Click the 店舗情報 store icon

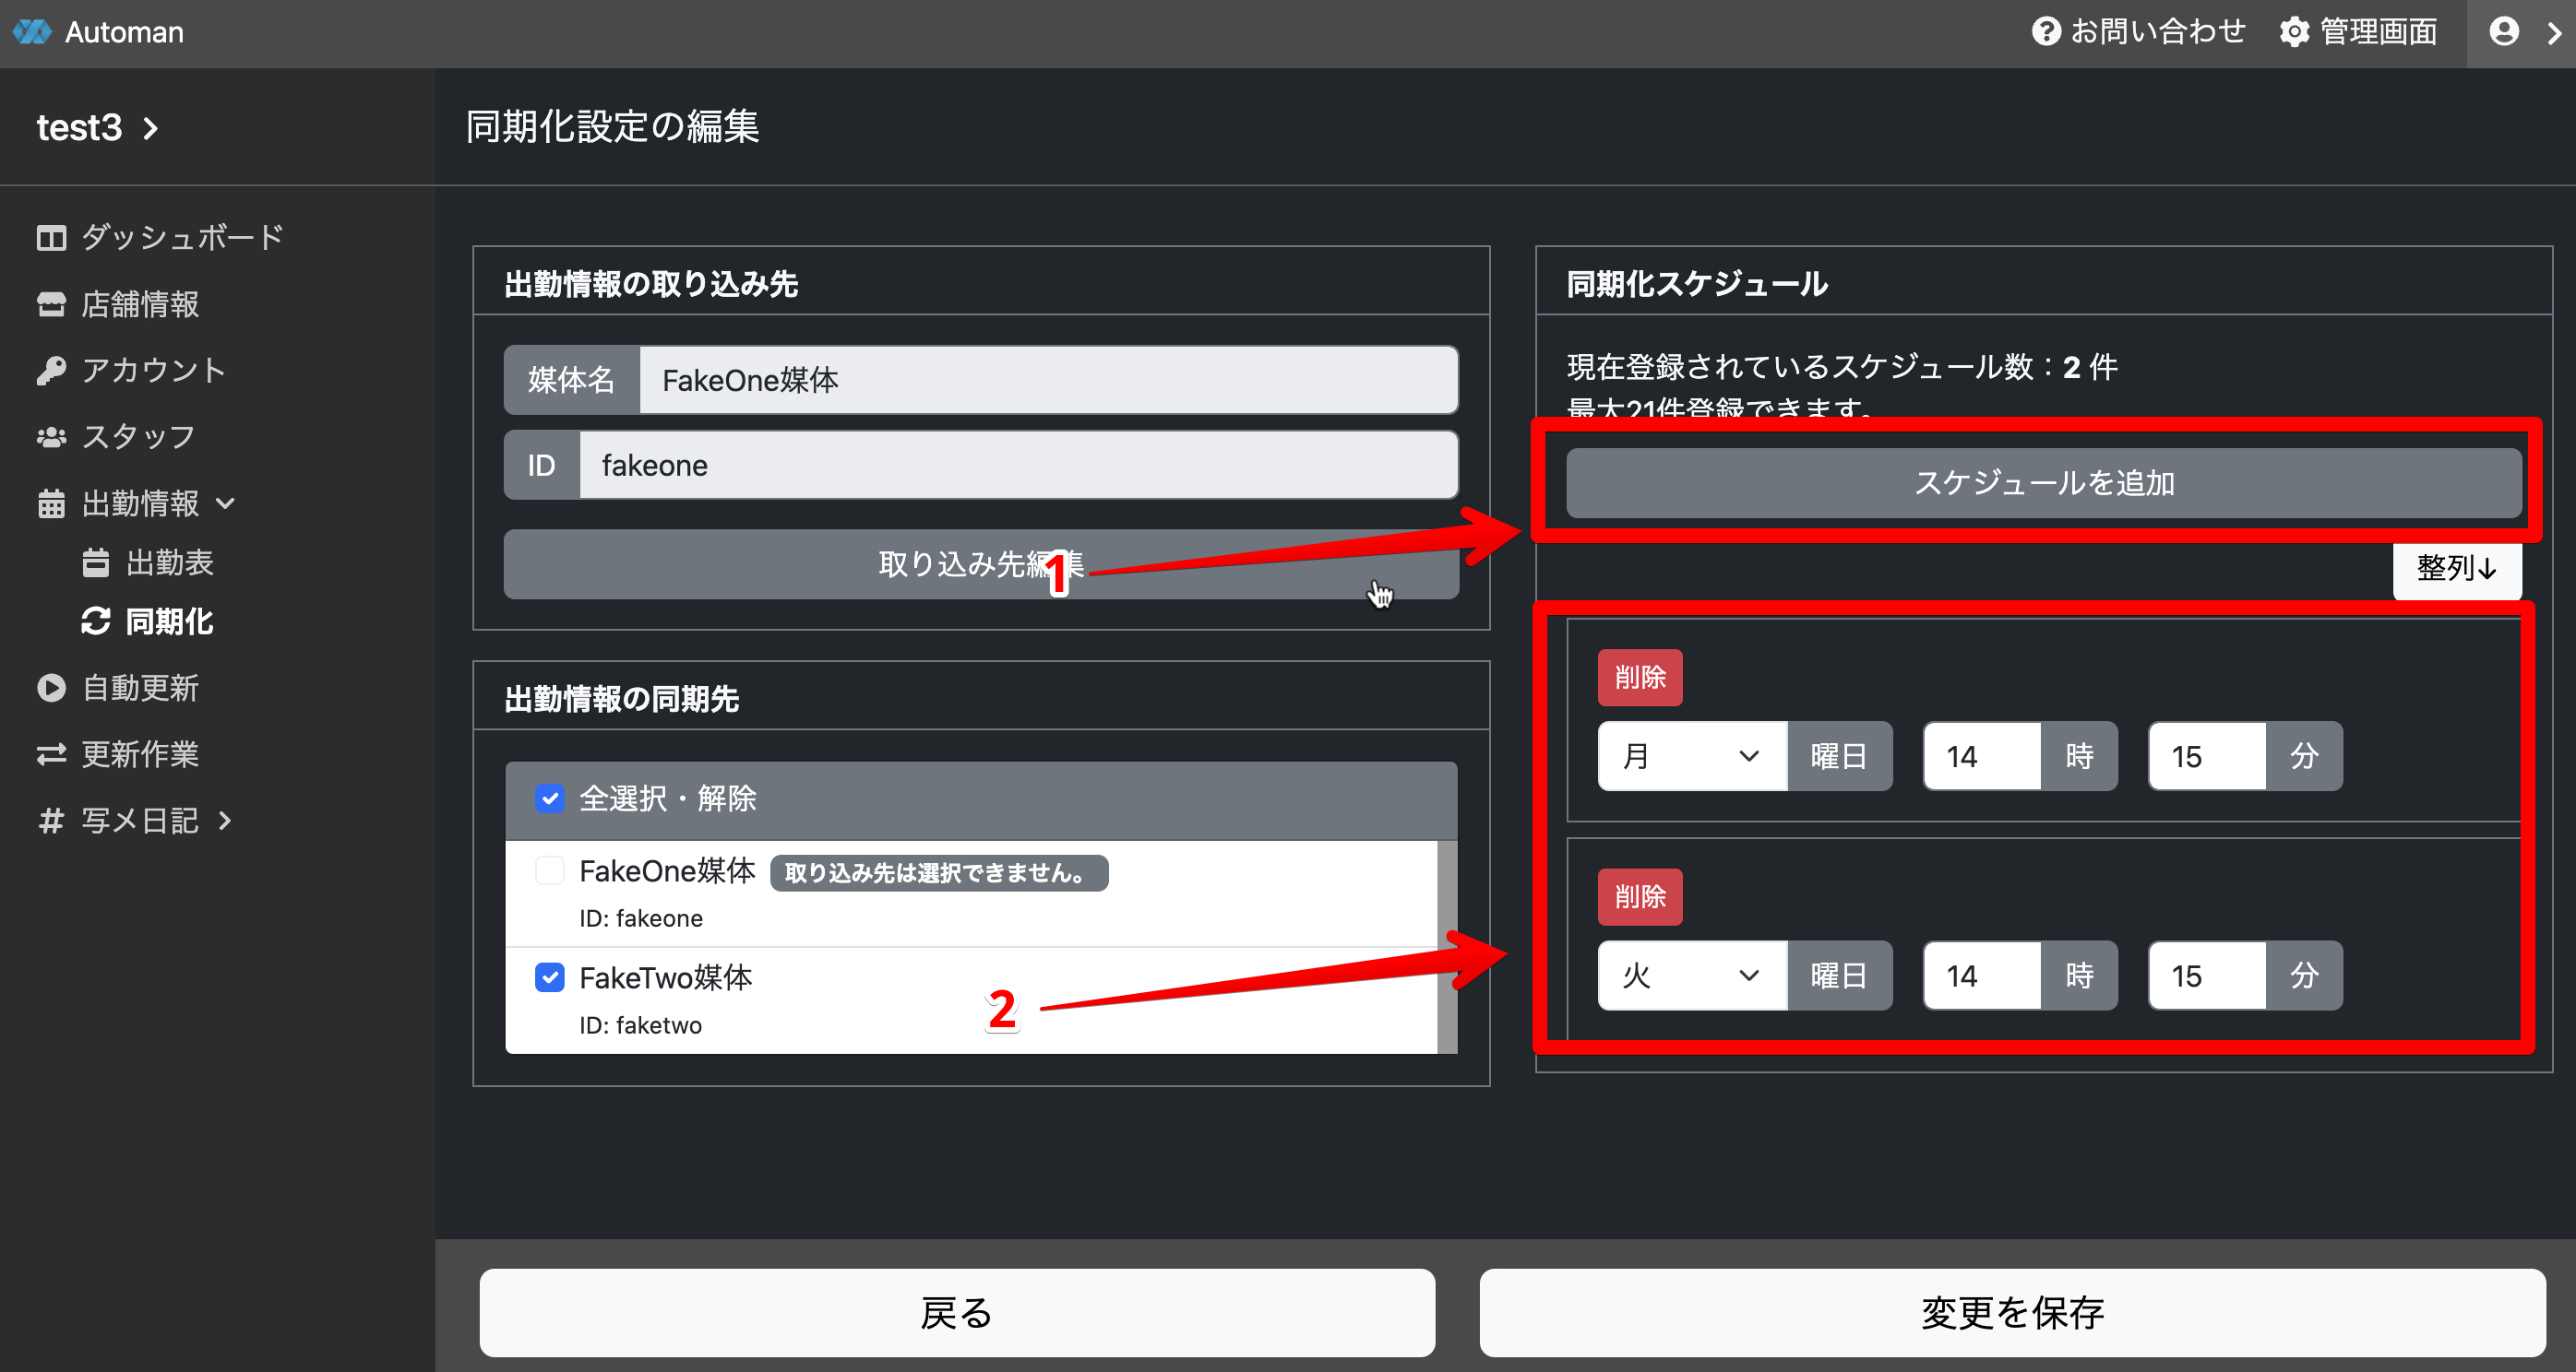point(51,303)
